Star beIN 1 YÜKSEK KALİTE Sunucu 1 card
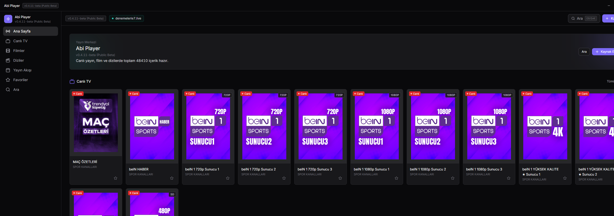 click(x=565, y=178)
